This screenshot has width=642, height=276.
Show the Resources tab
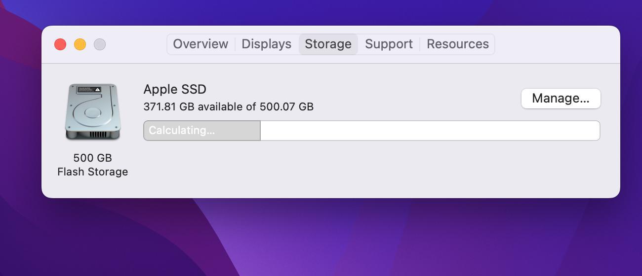pos(457,44)
